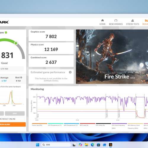Click the 3DMark icon in the taskbar
This screenshot has height=148, width=148.
point(110,145)
